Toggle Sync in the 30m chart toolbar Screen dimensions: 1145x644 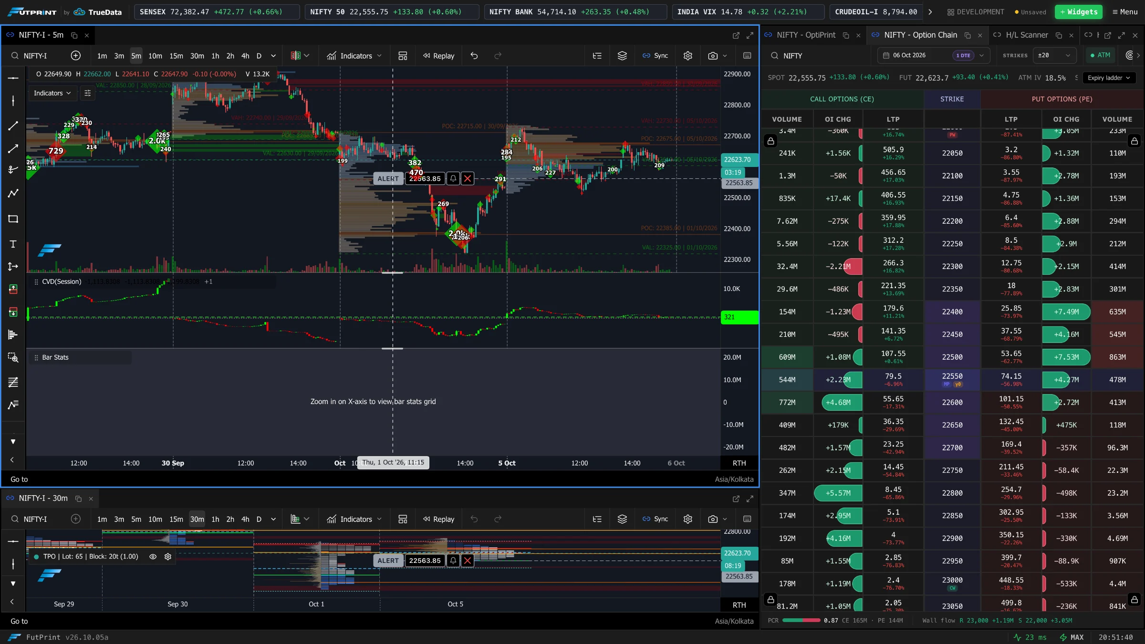coord(655,519)
